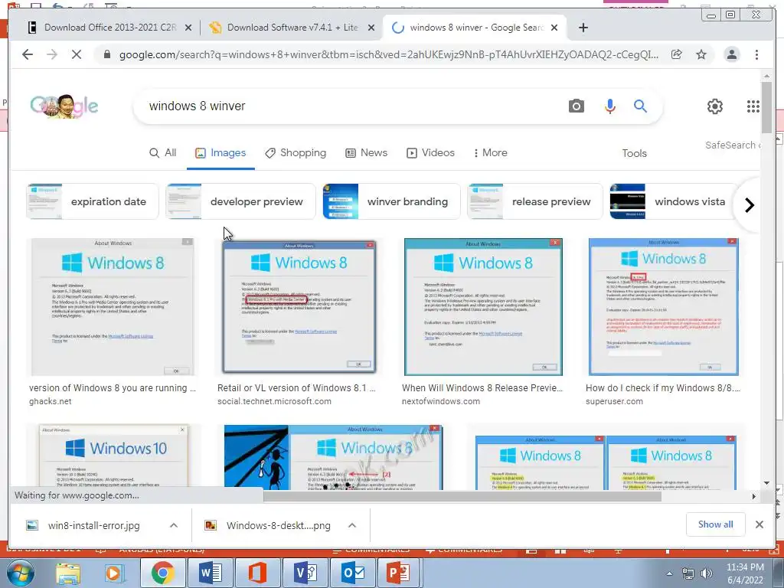
Task: Dismiss the downloads bar
Action: coord(759,524)
